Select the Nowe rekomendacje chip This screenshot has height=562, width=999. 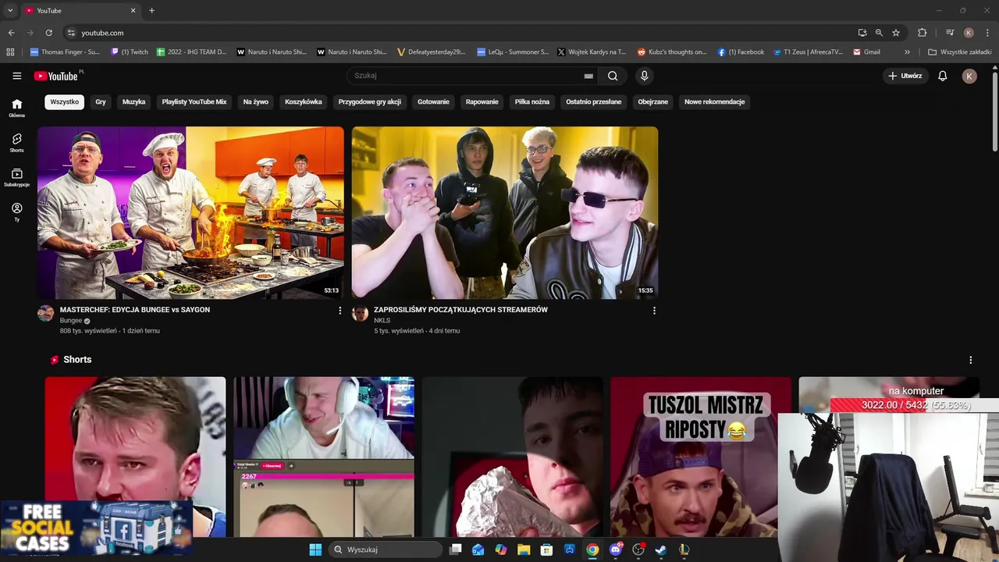coord(715,101)
